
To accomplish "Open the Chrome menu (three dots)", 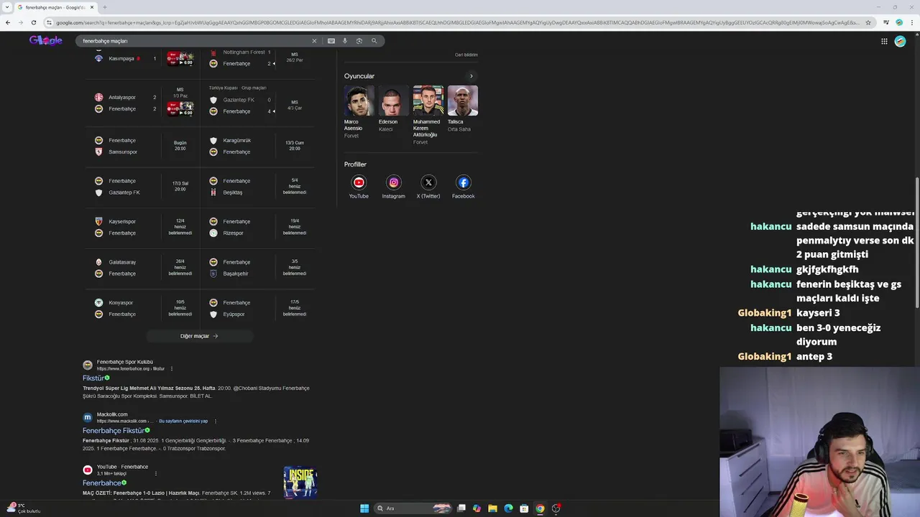I will coord(911,22).
